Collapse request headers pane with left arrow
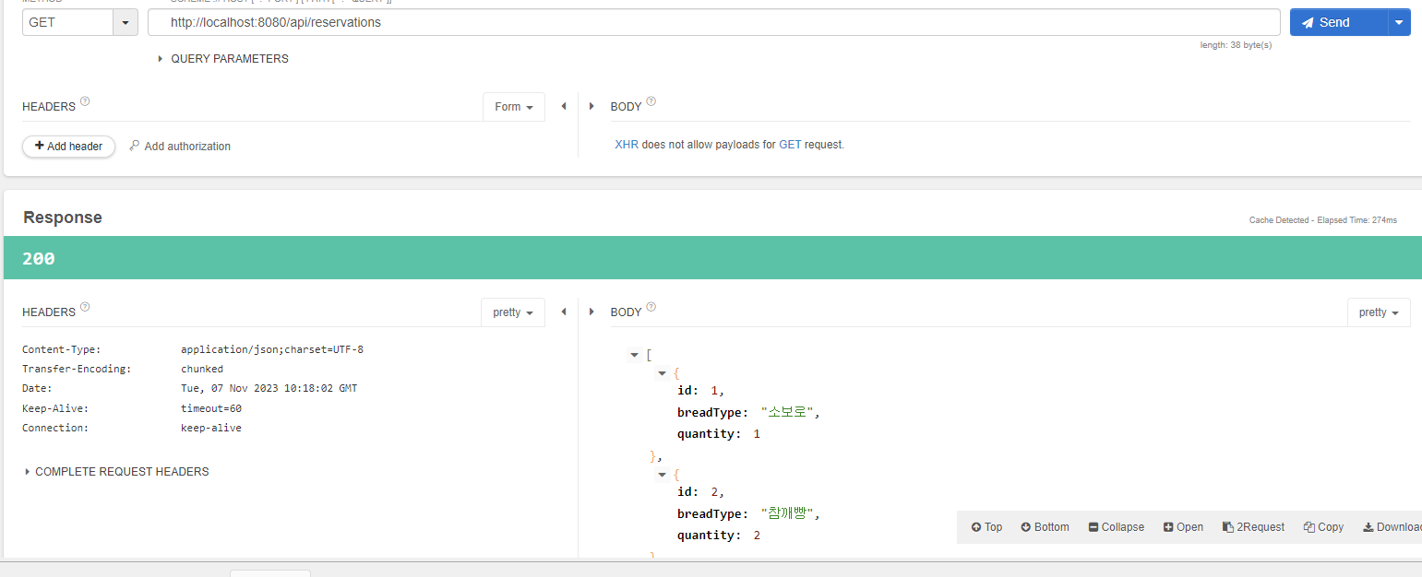Screen dimensions: 1422x577 (563, 106)
